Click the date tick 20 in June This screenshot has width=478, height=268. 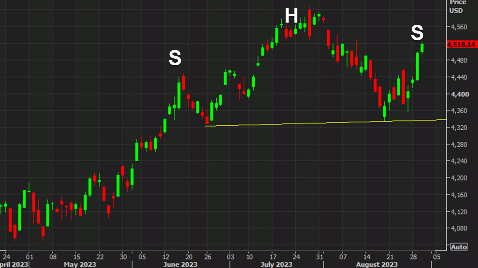pyautogui.click(x=189, y=257)
